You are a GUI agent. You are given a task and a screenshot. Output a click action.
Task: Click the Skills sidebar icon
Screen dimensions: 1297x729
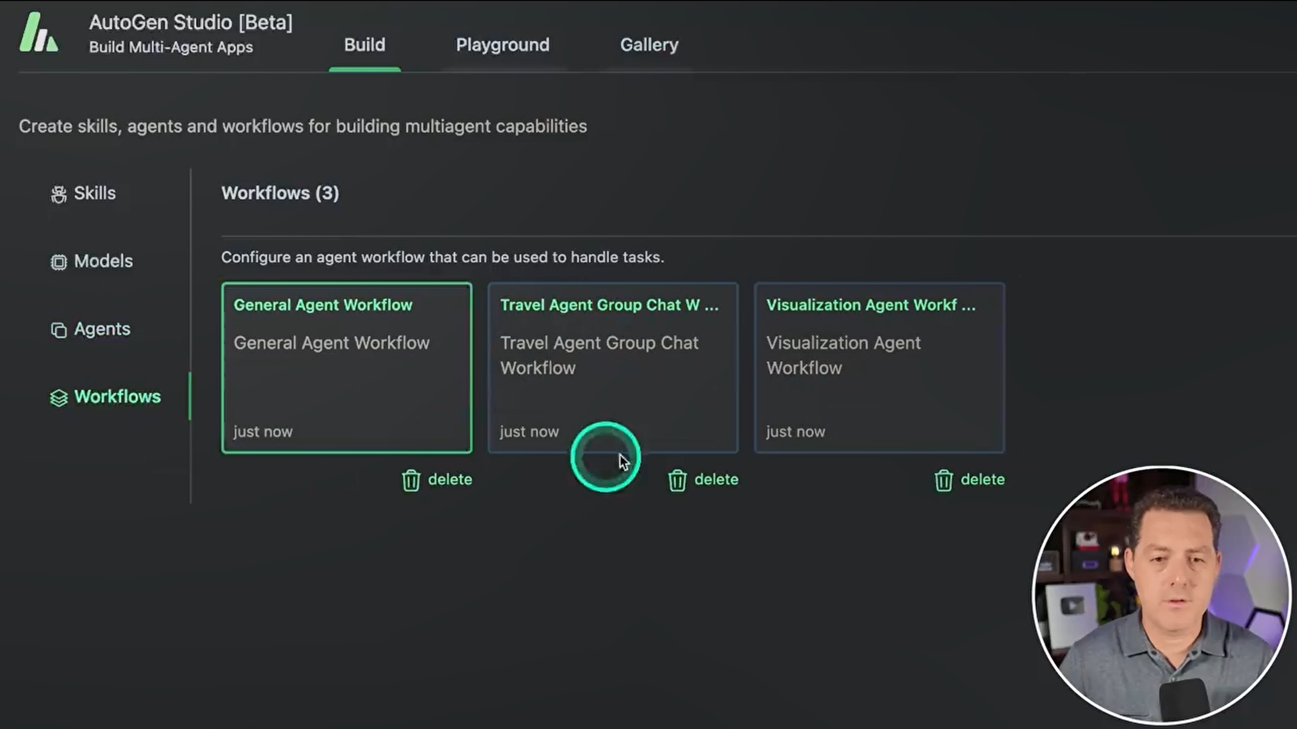pos(58,194)
